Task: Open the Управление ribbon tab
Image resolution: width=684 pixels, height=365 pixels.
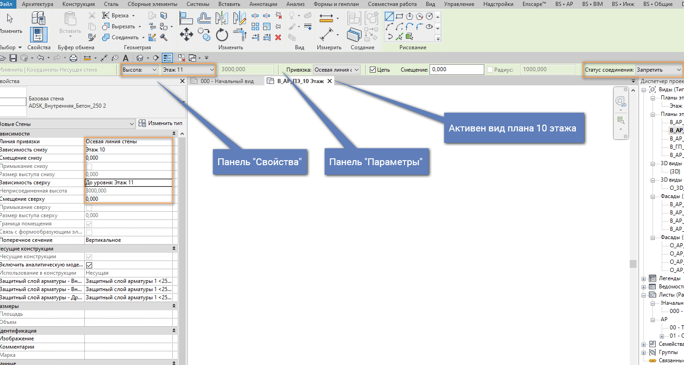Action: [459, 4]
